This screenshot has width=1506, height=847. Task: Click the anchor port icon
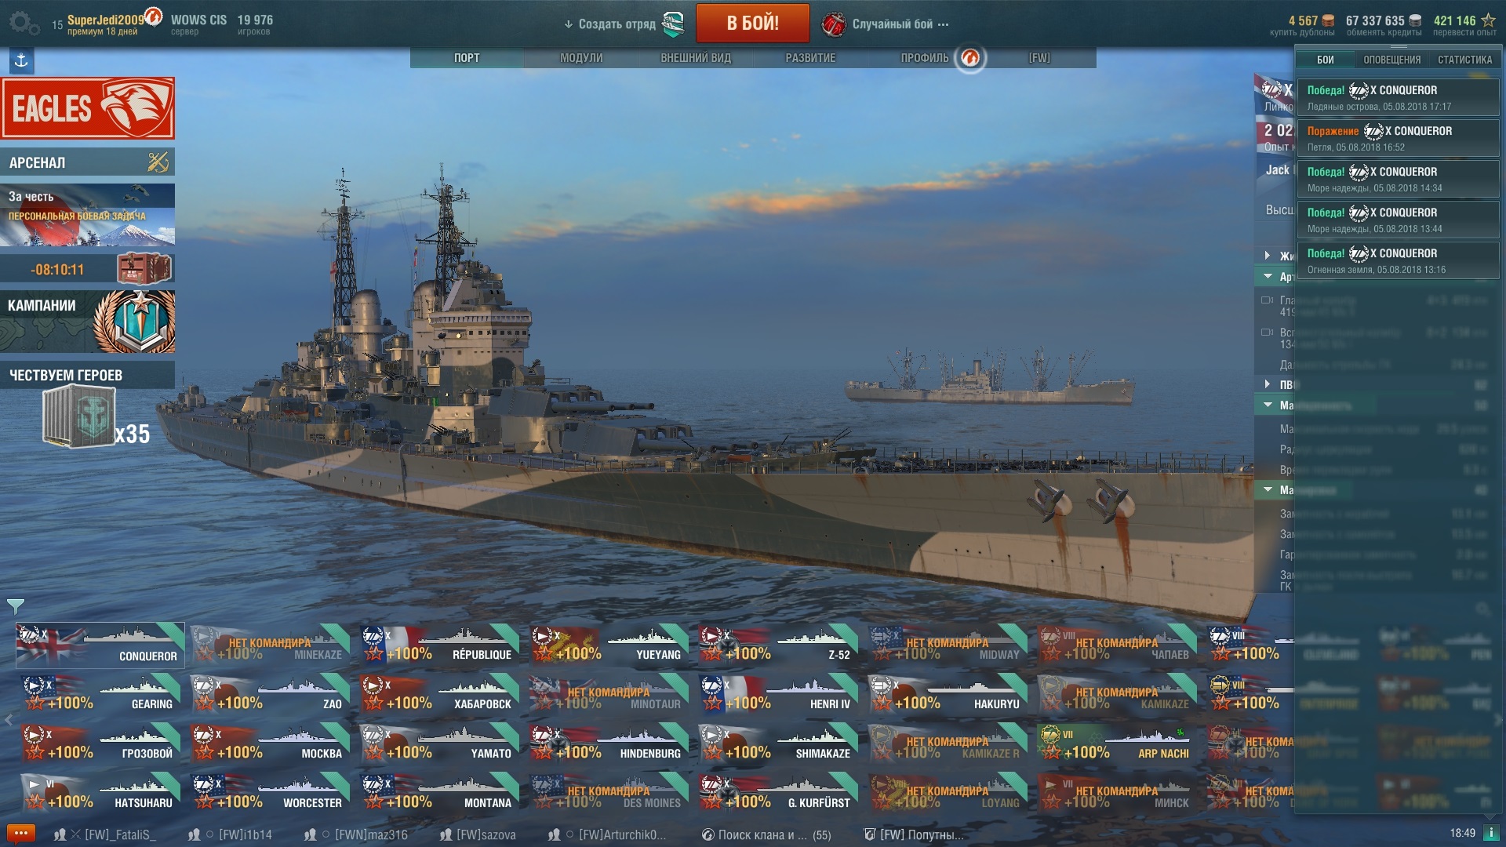[21, 60]
